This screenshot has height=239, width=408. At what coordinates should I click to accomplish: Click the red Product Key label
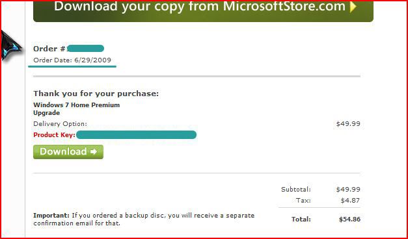pos(54,135)
